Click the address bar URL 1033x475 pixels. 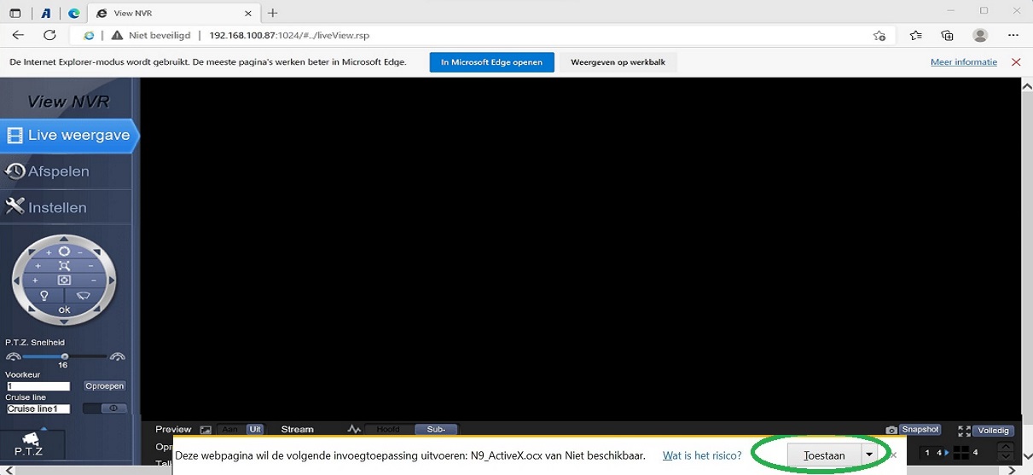pos(289,36)
